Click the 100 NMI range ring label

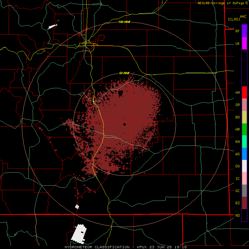pos(124,22)
